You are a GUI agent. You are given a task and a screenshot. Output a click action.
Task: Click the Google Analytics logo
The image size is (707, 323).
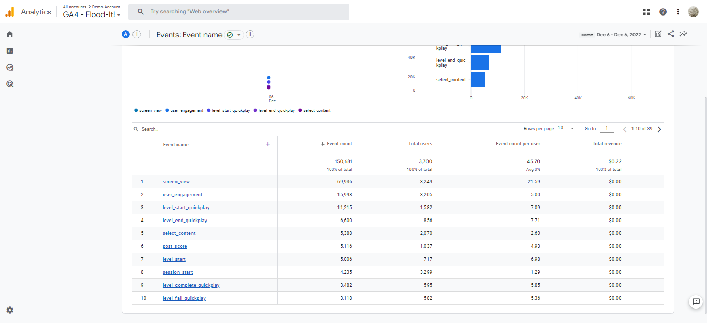click(10, 12)
